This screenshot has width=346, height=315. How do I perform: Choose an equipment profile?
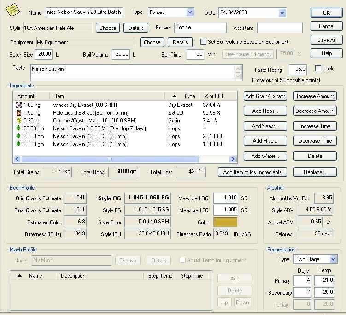tap(152, 42)
